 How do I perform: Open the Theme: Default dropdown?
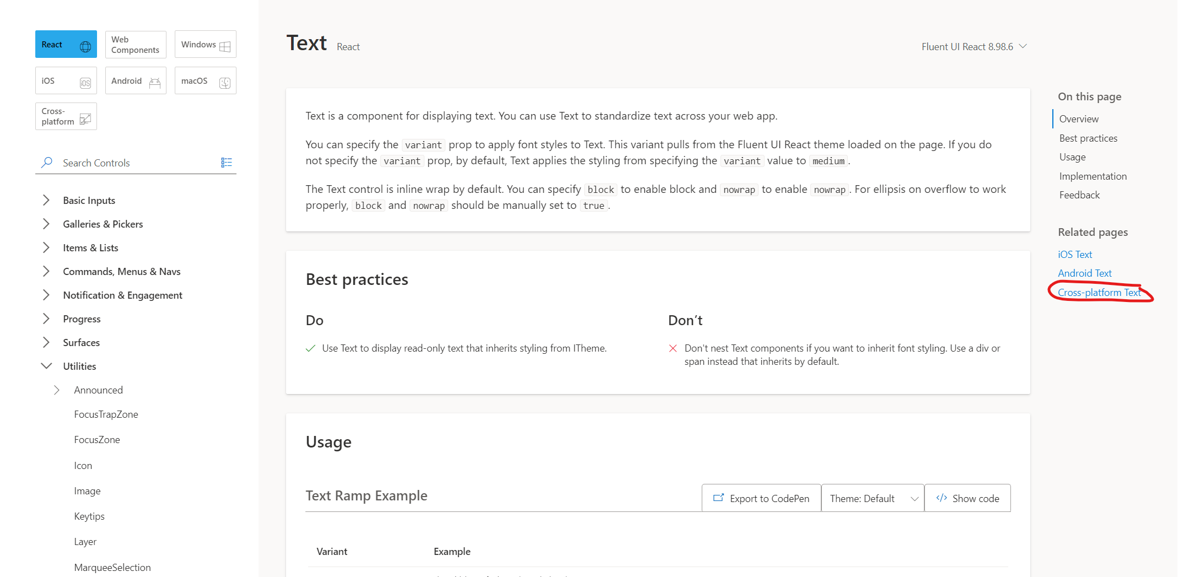872,498
